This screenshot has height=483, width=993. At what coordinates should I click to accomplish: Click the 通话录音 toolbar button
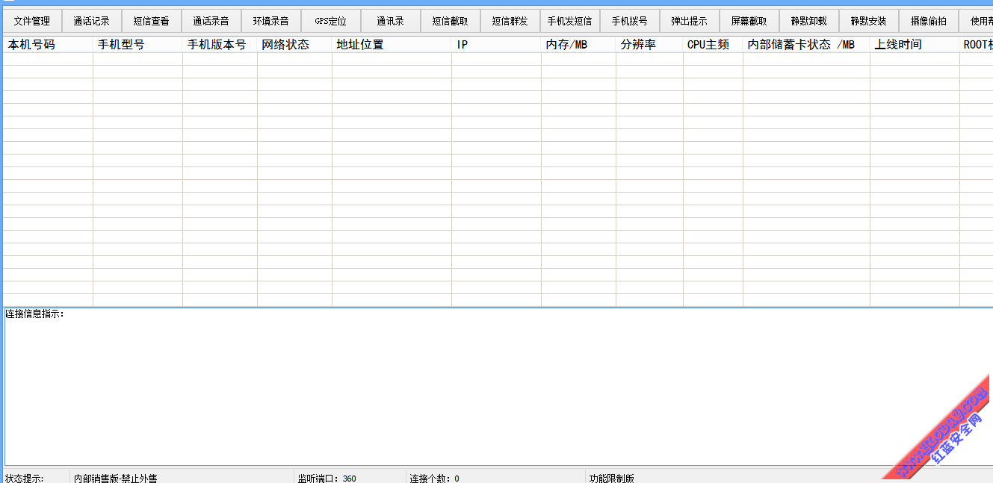click(211, 21)
